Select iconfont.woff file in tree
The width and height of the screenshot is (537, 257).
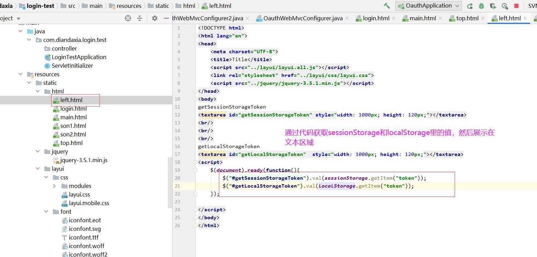coord(86,246)
